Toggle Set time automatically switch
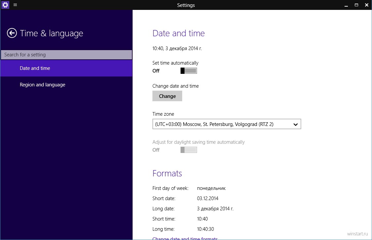 pyautogui.click(x=188, y=71)
